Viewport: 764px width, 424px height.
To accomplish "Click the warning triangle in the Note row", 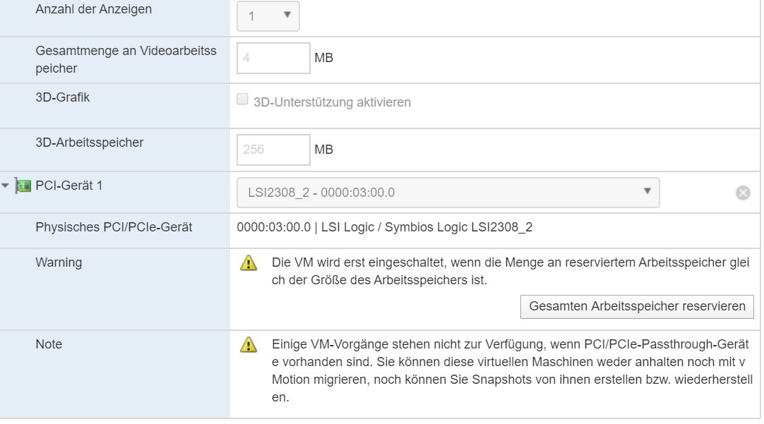I will [249, 345].
